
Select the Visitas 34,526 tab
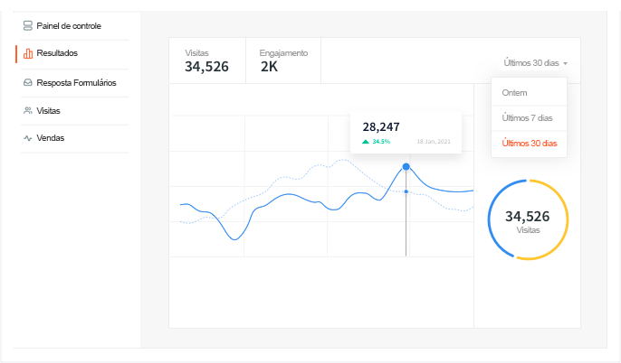[207, 60]
